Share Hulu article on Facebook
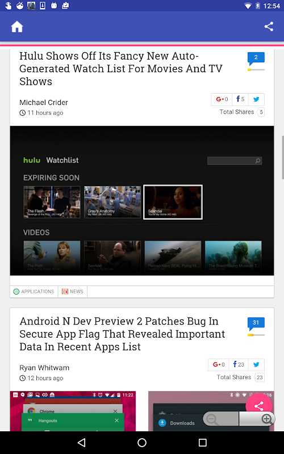Viewport: 284px width, 454px height. [x=240, y=99]
